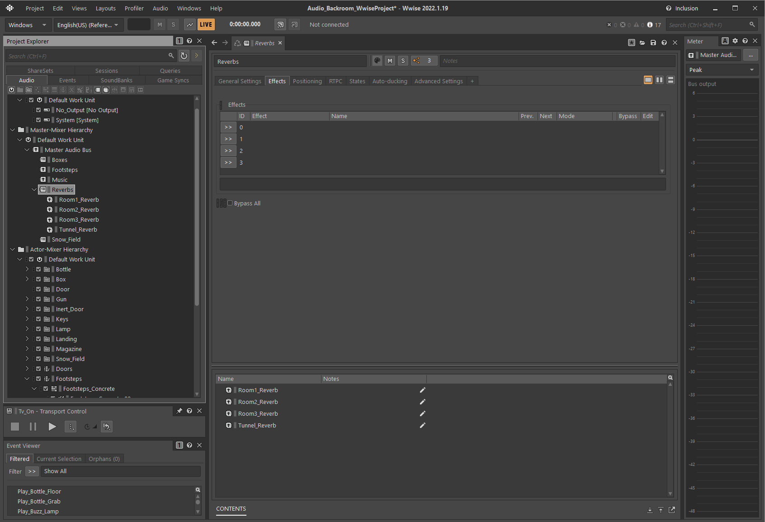Solo the Reverbs bus with S button
The width and height of the screenshot is (765, 522).
tap(403, 61)
